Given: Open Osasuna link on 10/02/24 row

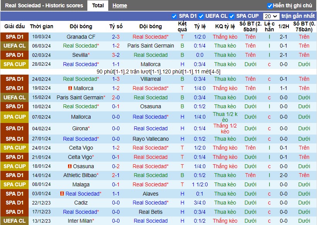Looking at the screenshot, I should click(151, 106).
